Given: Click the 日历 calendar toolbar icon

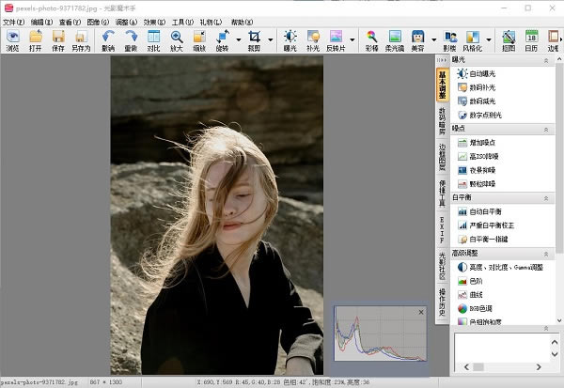Looking at the screenshot, I should [531, 40].
